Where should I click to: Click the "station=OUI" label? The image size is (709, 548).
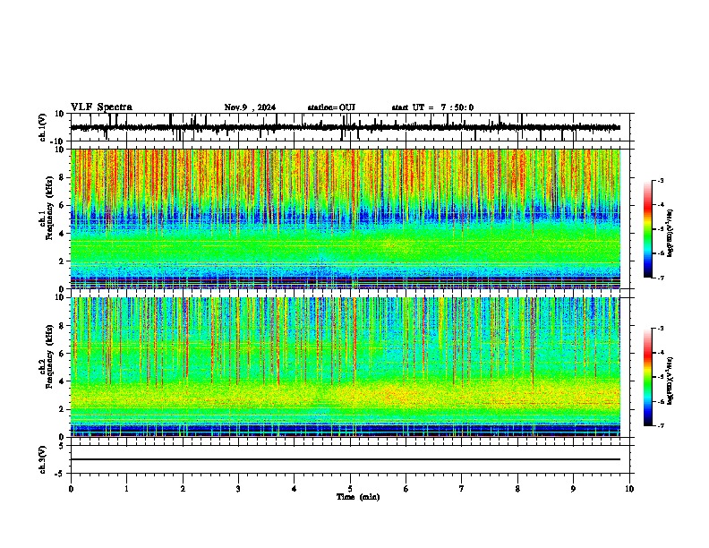click(x=331, y=107)
